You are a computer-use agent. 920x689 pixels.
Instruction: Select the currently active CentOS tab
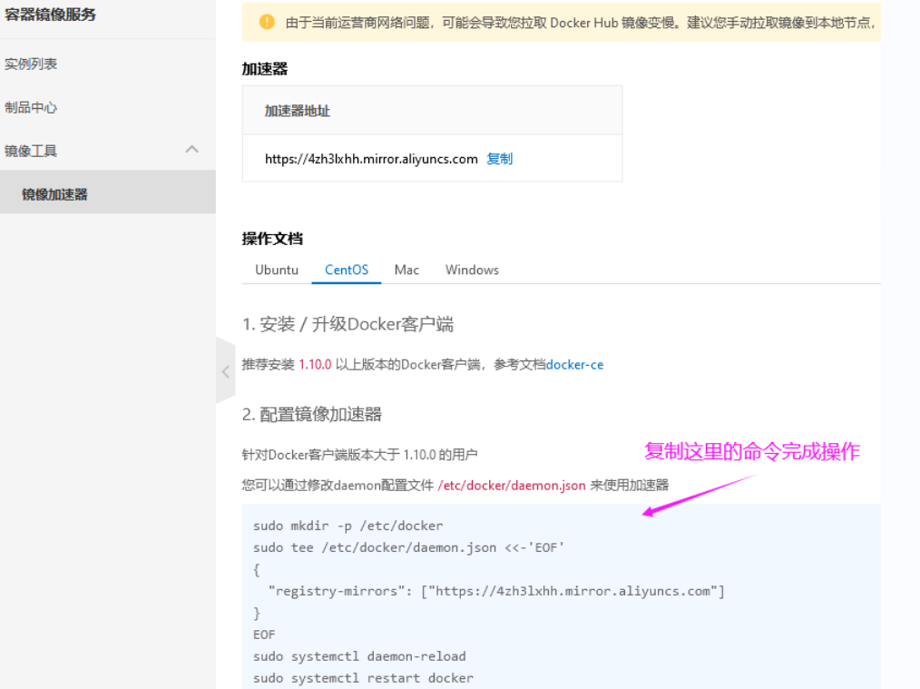(346, 270)
